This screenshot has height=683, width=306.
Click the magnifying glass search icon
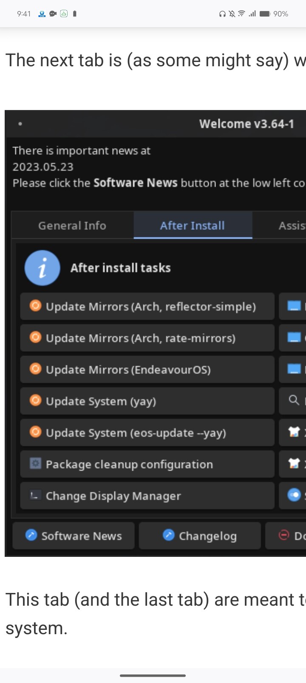(294, 400)
